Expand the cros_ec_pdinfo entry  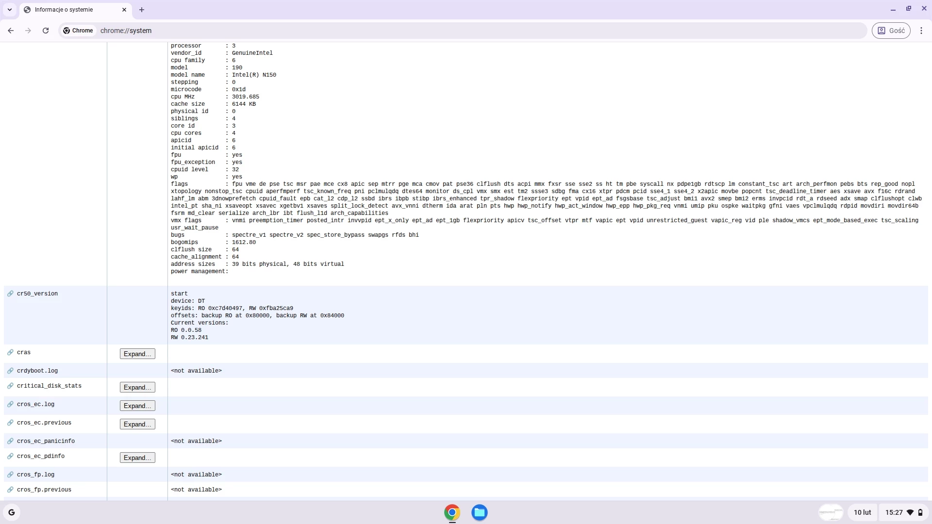(x=137, y=458)
